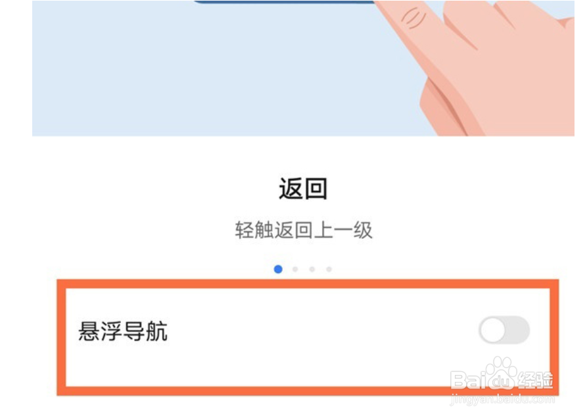Tap the 轻触返回上一级 description text
This screenshot has height=419, width=587.
pos(304,230)
